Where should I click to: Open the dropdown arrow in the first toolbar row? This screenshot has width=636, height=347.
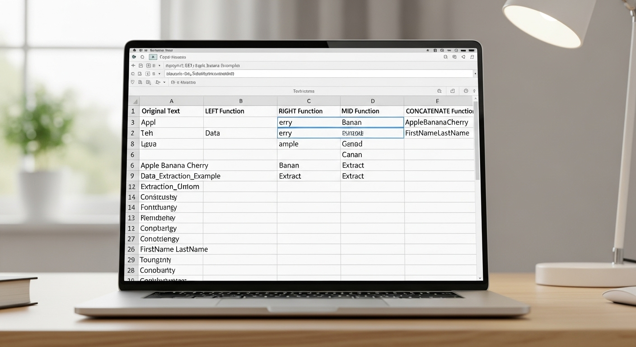coord(159,66)
